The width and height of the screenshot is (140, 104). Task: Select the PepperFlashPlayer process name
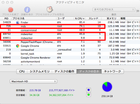click(x=38, y=42)
